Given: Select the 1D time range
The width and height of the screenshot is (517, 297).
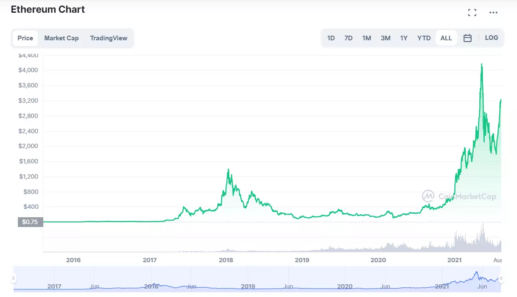Looking at the screenshot, I should (331, 38).
